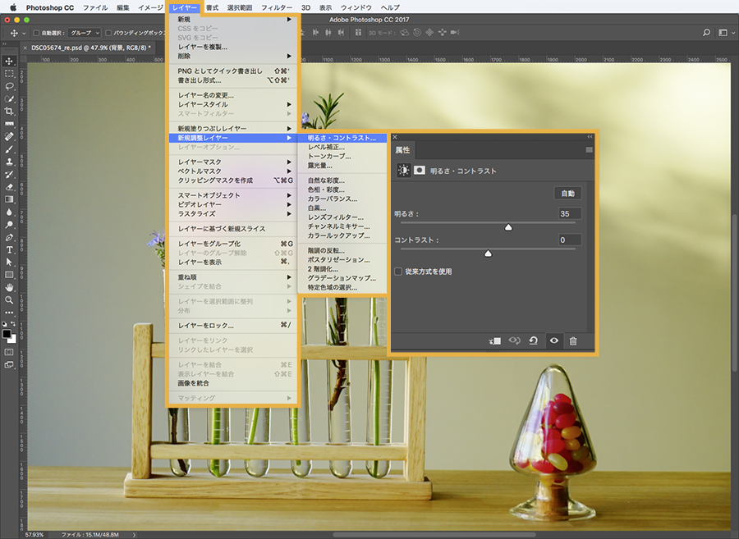This screenshot has width=739, height=539.
Task: Toggle the 自動選択 checkbox
Action: pos(36,33)
